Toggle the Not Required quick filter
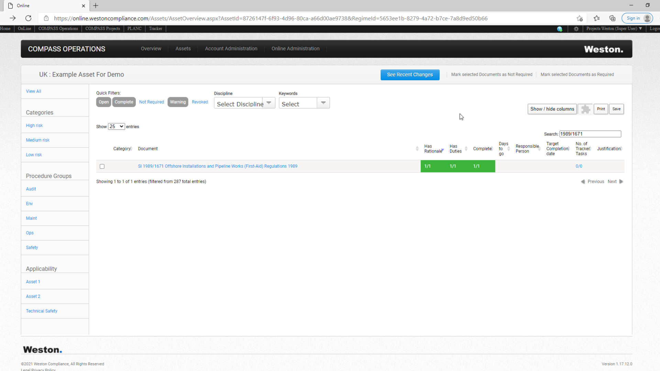This screenshot has width=660, height=371. (152, 102)
